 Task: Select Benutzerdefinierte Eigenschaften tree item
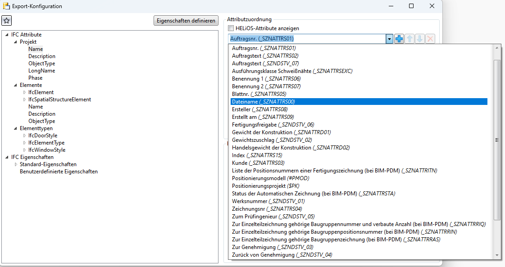59,172
